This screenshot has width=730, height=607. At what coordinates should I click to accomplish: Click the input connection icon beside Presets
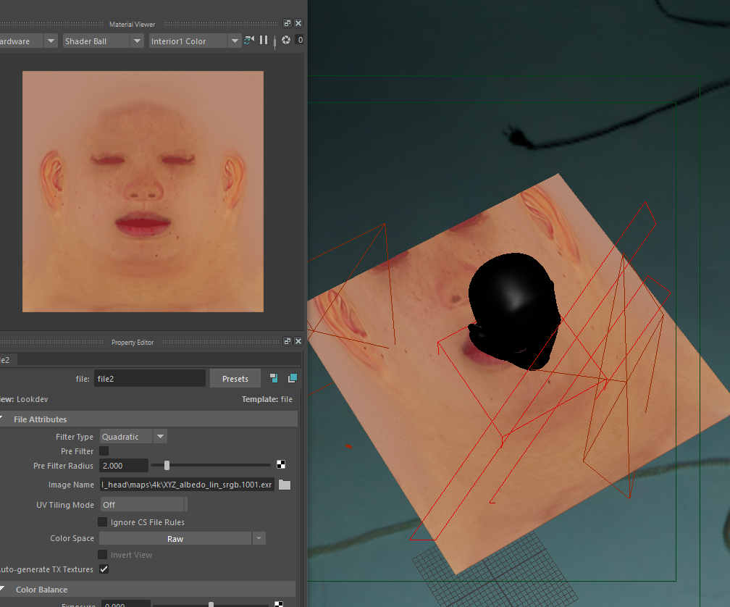tap(274, 378)
